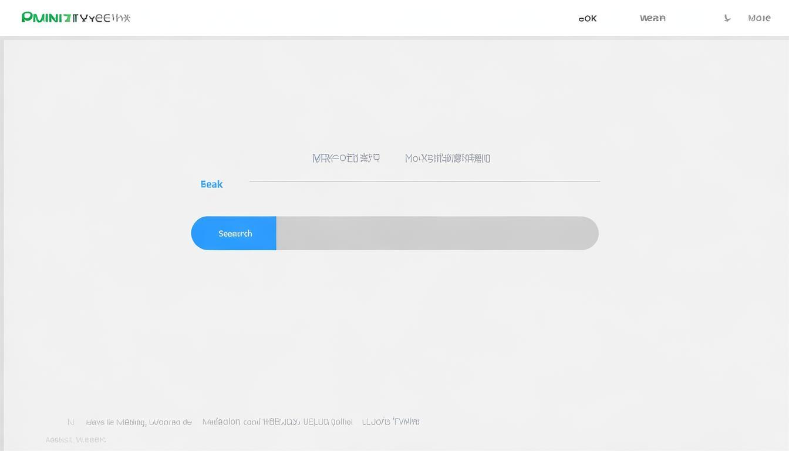Click the "Assist" text at the bottom left
The image size is (789, 451).
pos(75,439)
